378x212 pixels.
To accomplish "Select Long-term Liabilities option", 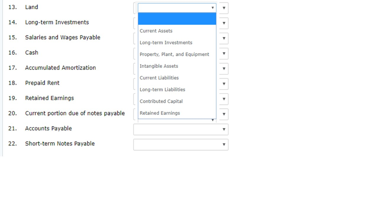I will point(177,90).
